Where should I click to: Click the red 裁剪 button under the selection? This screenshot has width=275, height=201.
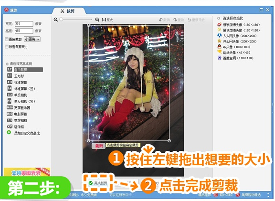[x=99, y=146]
